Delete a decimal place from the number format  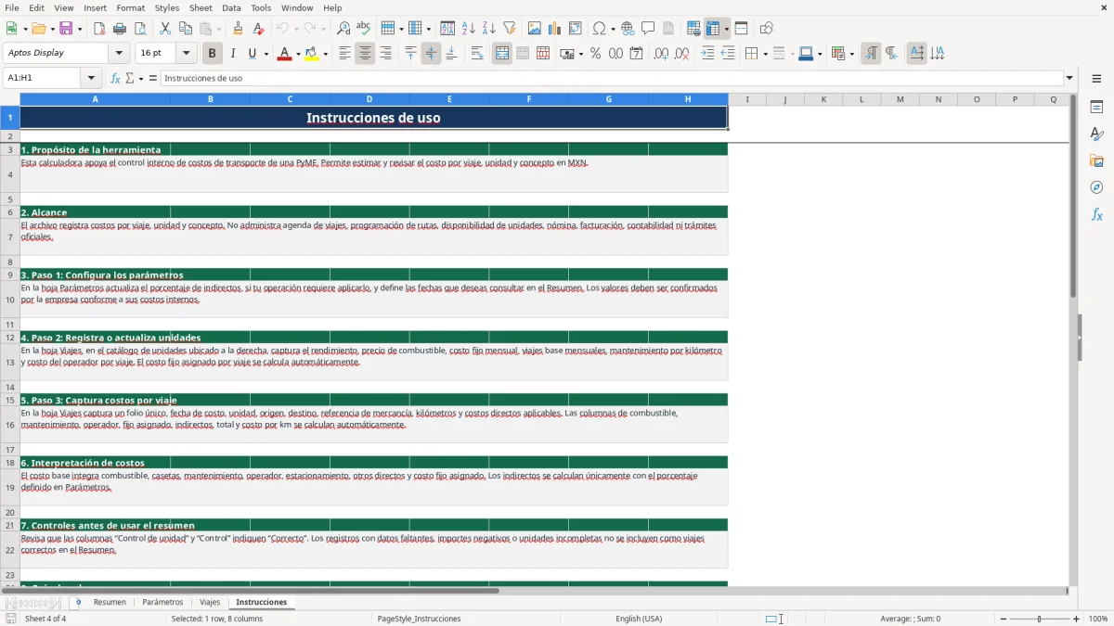point(681,54)
